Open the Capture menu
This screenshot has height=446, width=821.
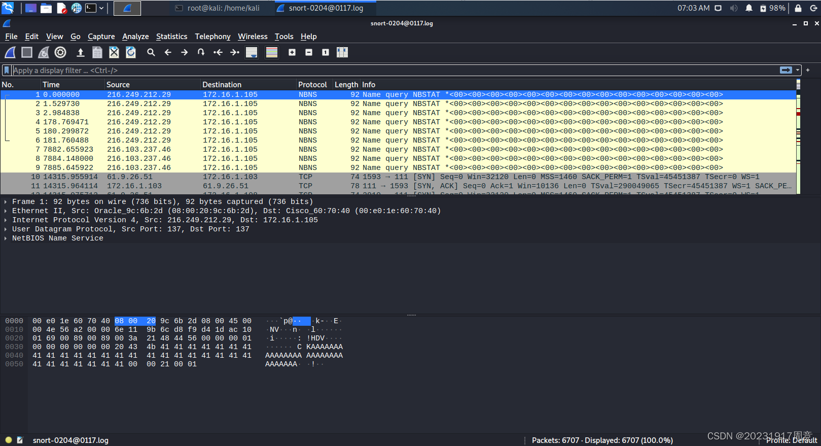point(101,37)
